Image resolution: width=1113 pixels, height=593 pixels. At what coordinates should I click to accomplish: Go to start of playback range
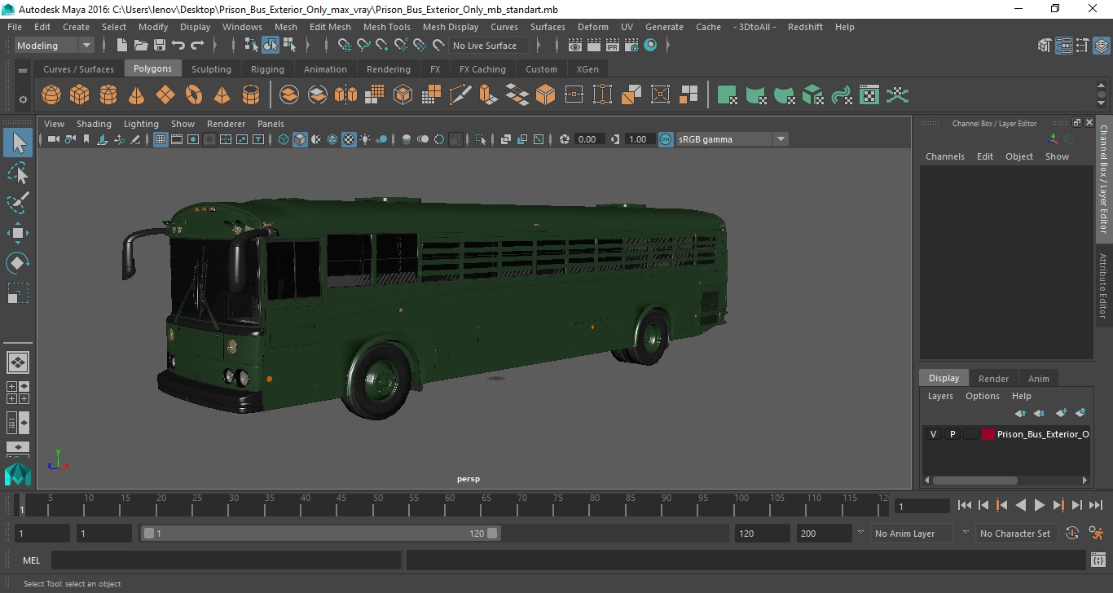point(964,506)
